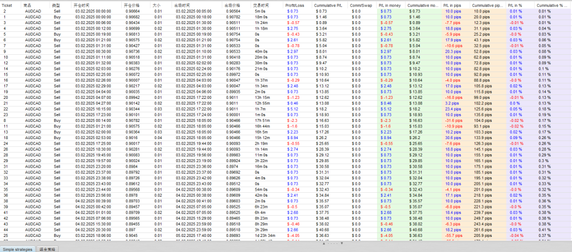
Task: Switch to the Simple strategies tab
Action: click(x=18, y=248)
